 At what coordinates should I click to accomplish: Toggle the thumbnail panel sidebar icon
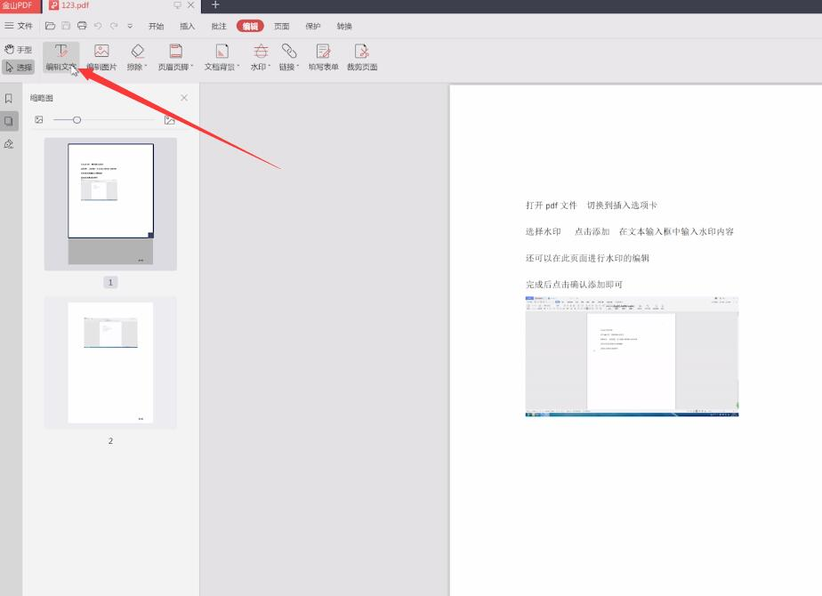(x=9, y=121)
